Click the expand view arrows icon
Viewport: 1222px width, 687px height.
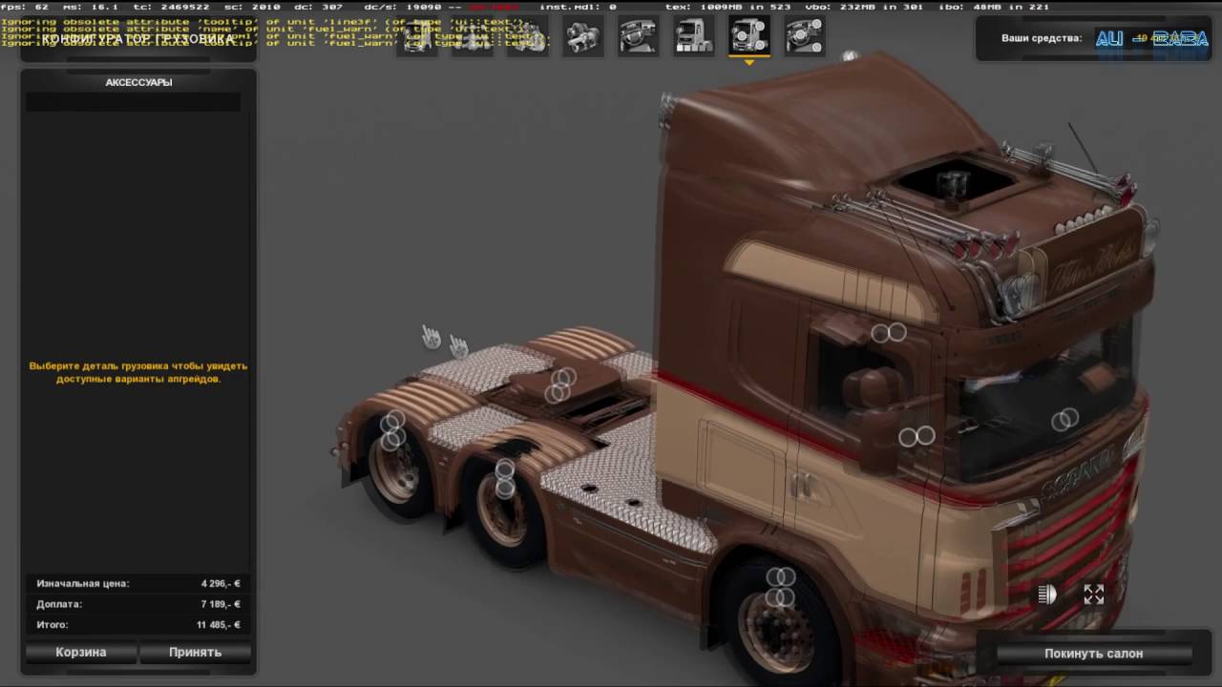point(1094,594)
